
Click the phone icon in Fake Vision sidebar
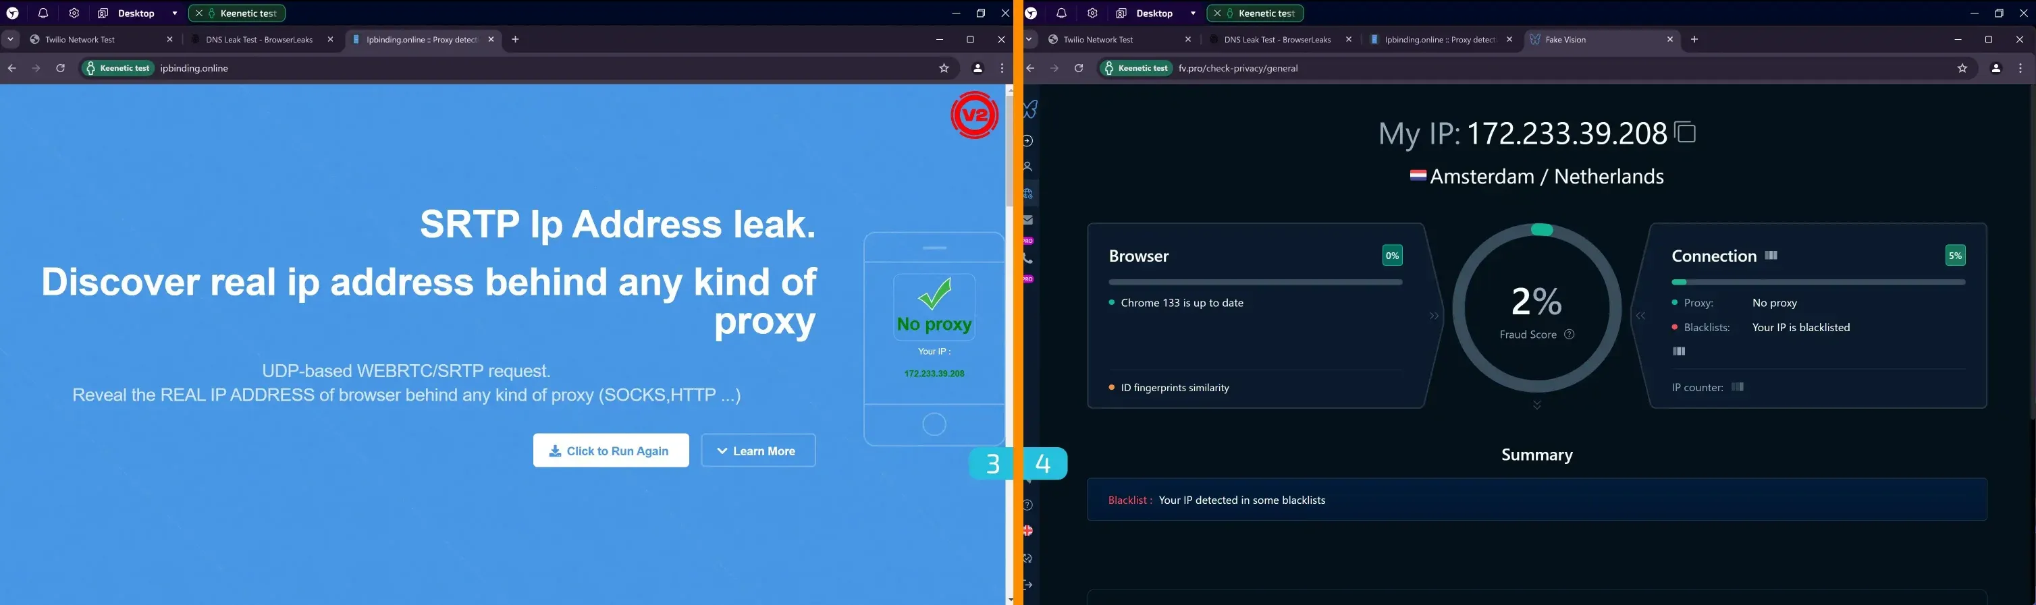(1028, 259)
